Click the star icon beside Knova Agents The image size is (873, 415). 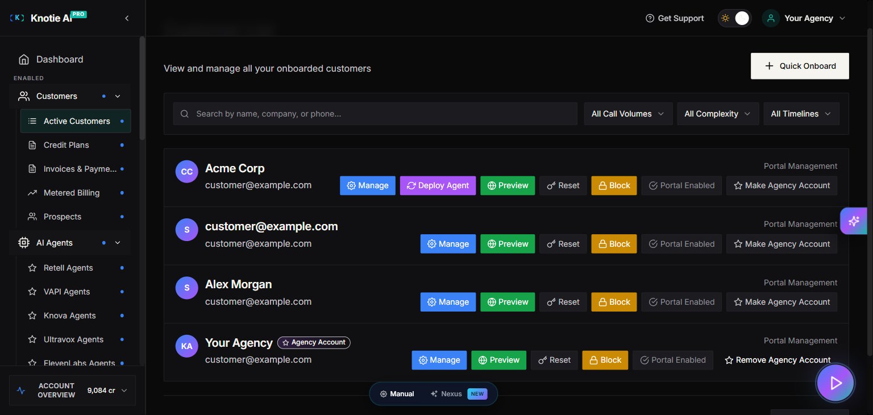32,316
